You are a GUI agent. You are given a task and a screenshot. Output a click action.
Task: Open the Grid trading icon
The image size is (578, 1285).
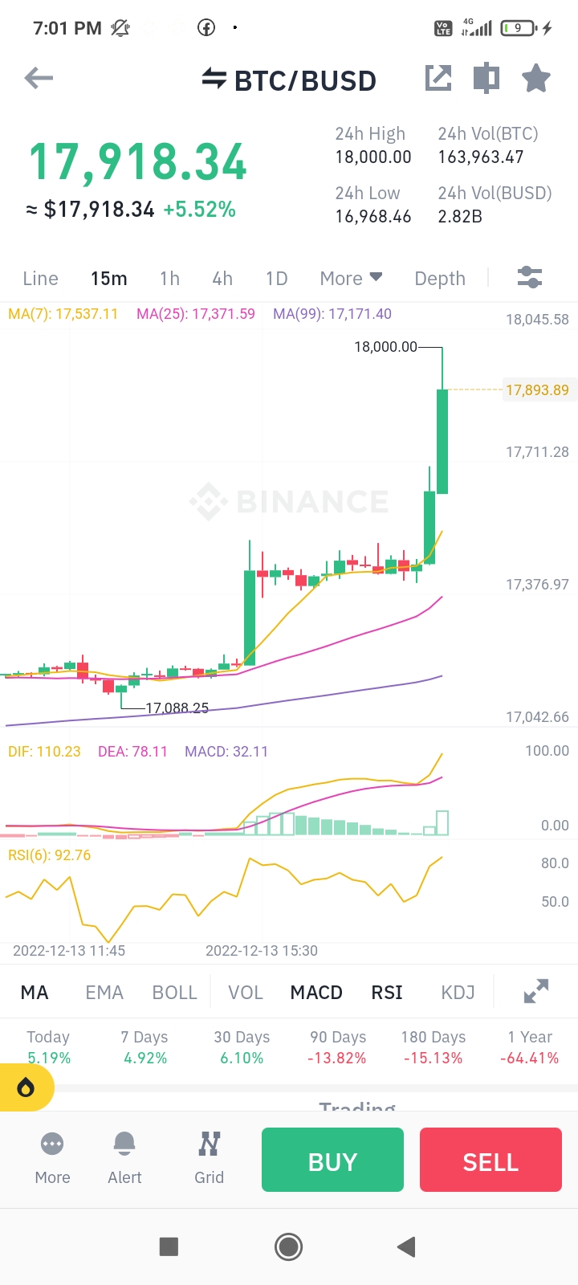(x=209, y=1157)
